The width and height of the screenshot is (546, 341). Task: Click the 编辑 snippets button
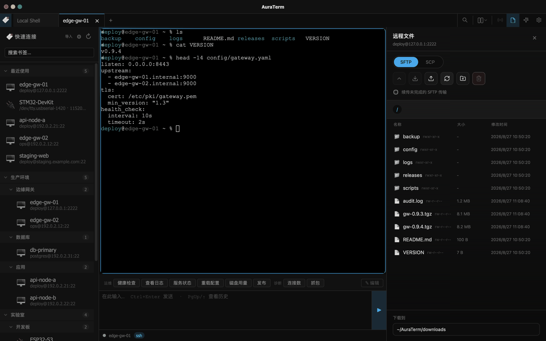[x=372, y=283]
